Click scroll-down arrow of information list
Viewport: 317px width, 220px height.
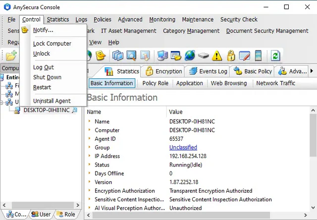[x=313, y=208]
